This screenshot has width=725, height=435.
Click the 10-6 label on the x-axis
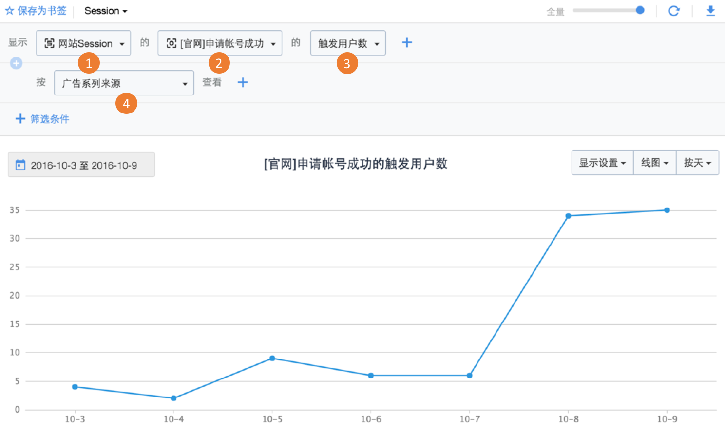coord(371,419)
